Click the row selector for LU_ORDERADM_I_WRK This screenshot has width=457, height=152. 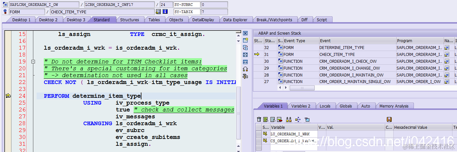click(x=258, y=134)
